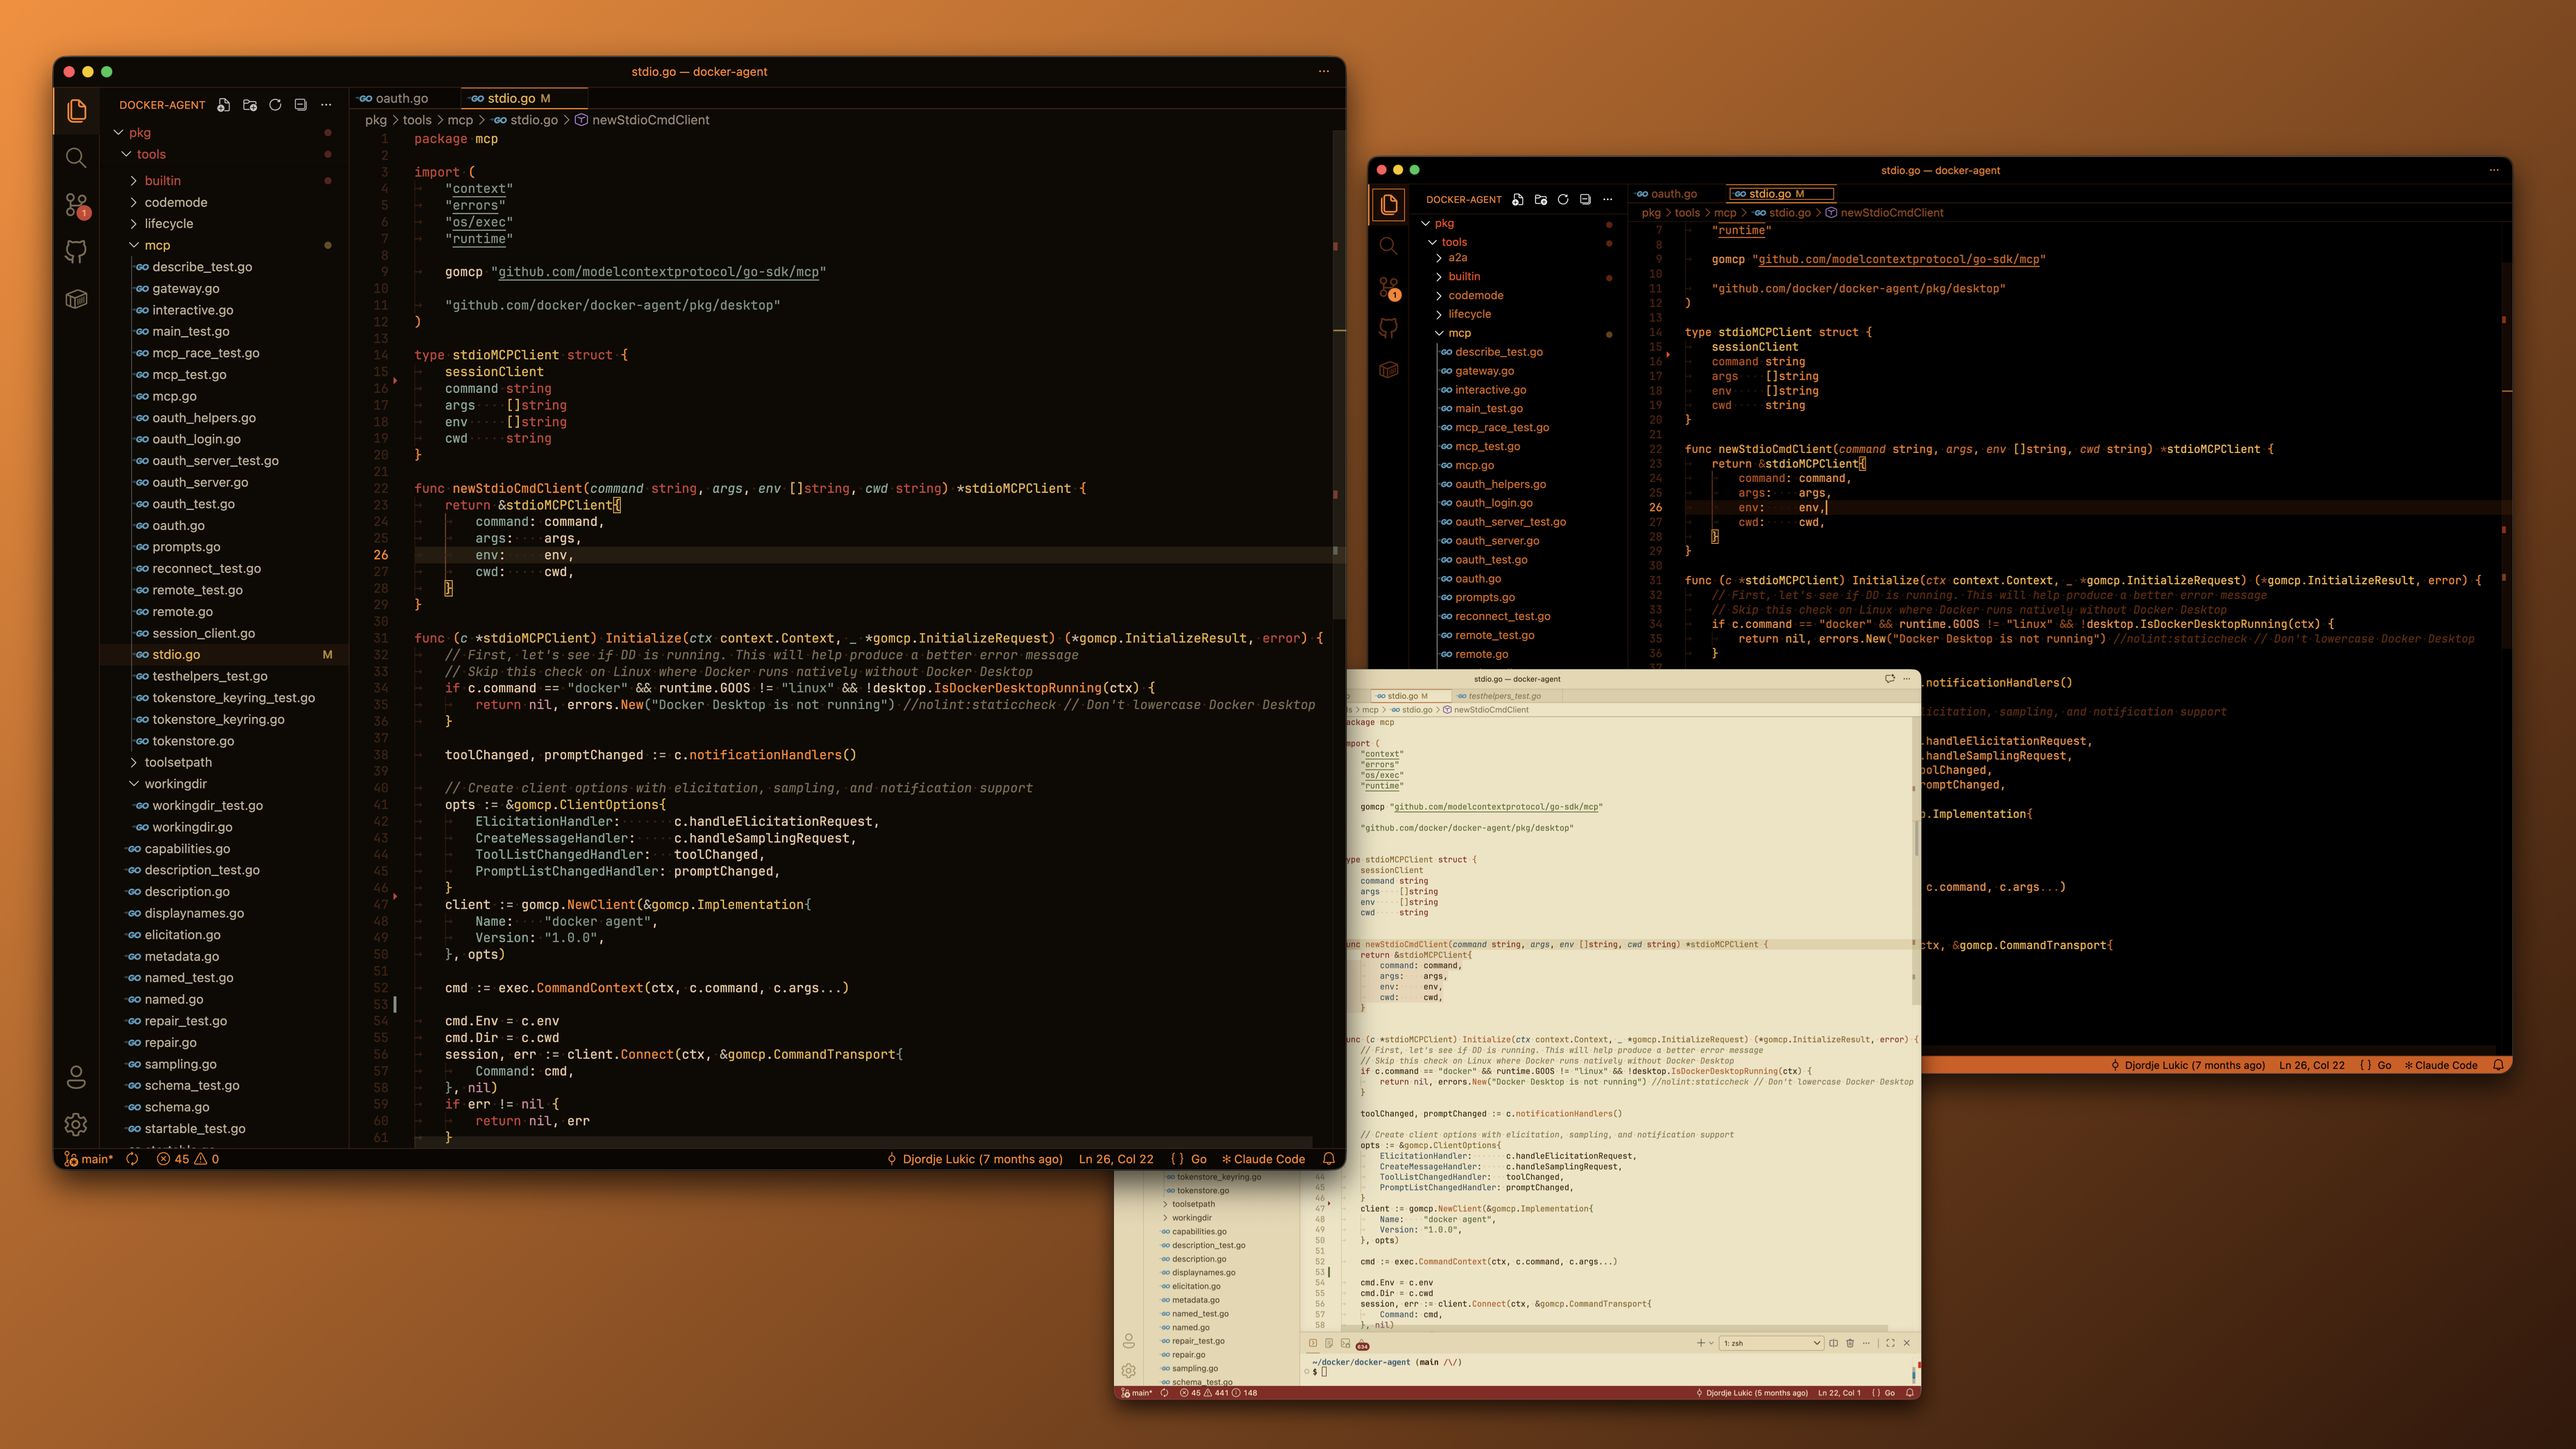The height and width of the screenshot is (1449, 2576).
Task: Open Accounts icon in left window activity bar
Action: (x=76, y=1077)
